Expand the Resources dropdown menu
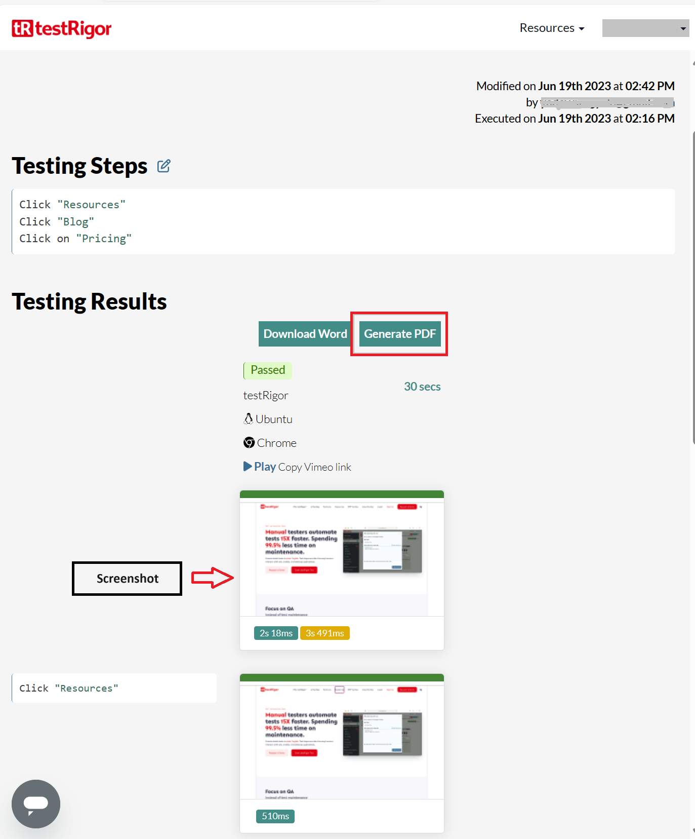This screenshot has height=839, width=695. 552,28
